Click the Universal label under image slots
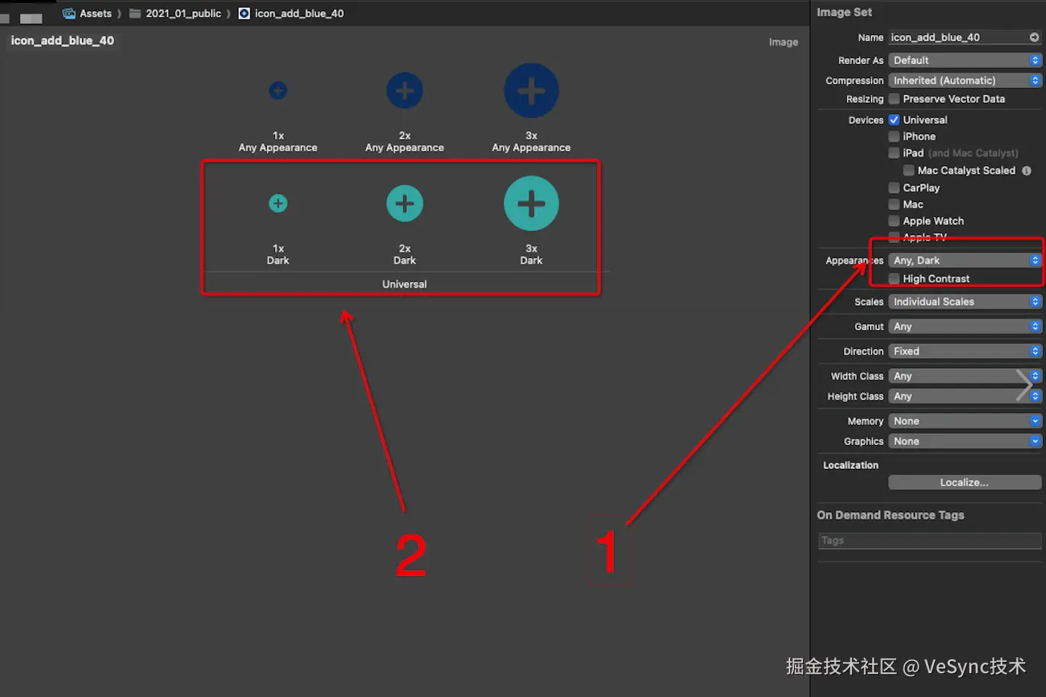This screenshot has width=1046, height=697. click(x=405, y=284)
